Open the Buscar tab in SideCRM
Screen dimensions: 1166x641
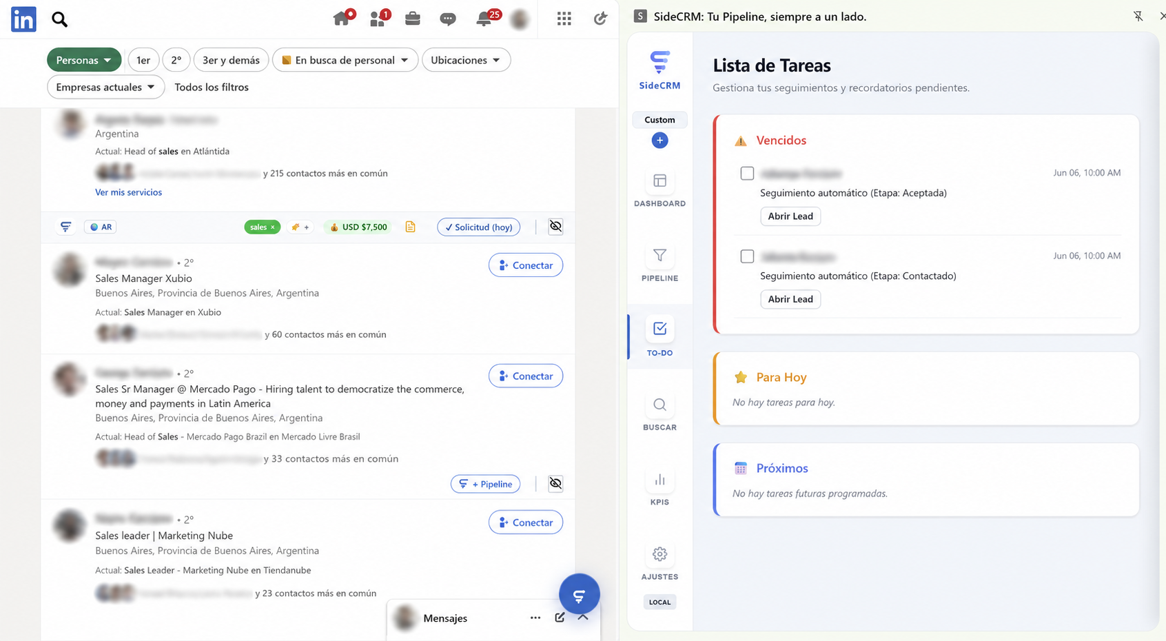click(x=659, y=412)
